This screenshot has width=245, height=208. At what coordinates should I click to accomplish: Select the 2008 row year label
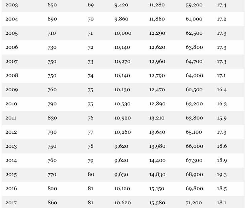pyautogui.click(x=11, y=76)
